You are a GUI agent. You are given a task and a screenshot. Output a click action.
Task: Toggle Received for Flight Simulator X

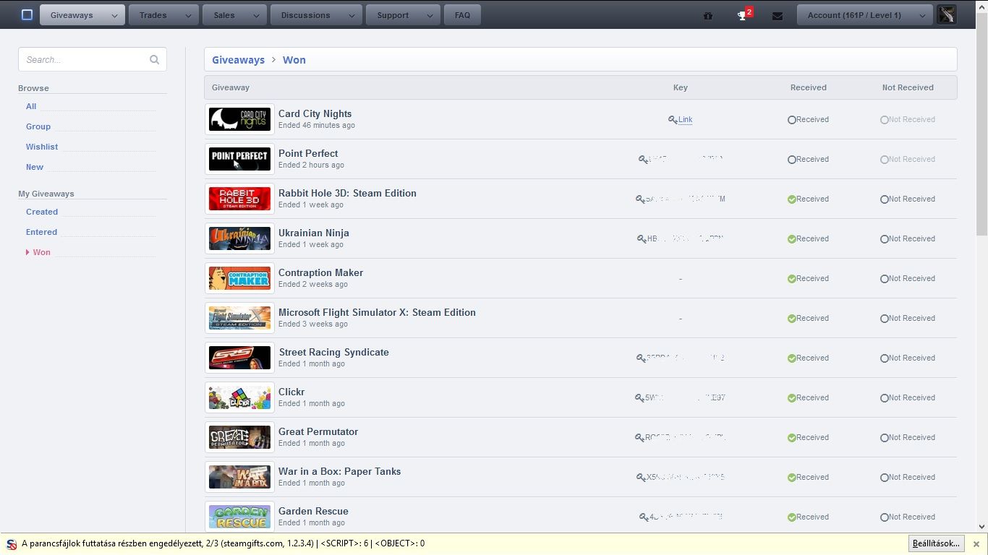click(808, 319)
